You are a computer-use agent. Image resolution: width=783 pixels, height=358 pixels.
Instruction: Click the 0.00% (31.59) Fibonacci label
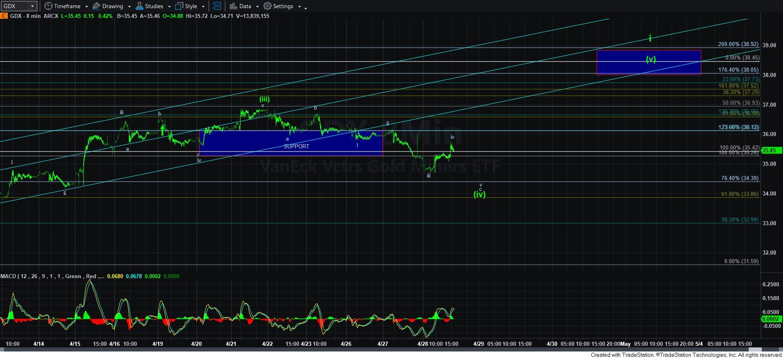click(741, 261)
